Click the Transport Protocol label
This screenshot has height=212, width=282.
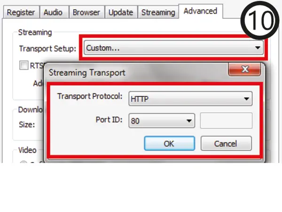(x=90, y=96)
